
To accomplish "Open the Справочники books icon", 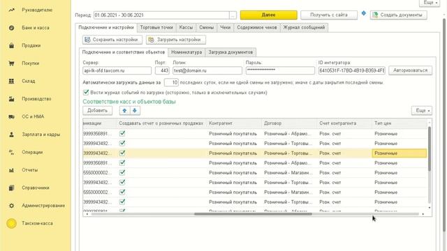I will tap(11, 188).
